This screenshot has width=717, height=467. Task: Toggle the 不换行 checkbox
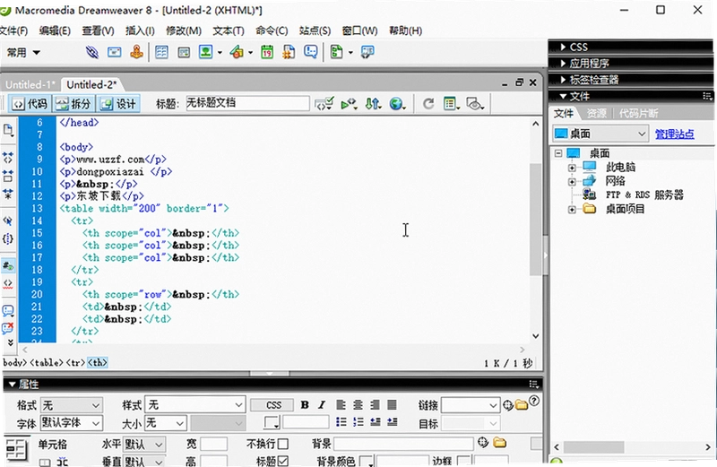coord(283,444)
